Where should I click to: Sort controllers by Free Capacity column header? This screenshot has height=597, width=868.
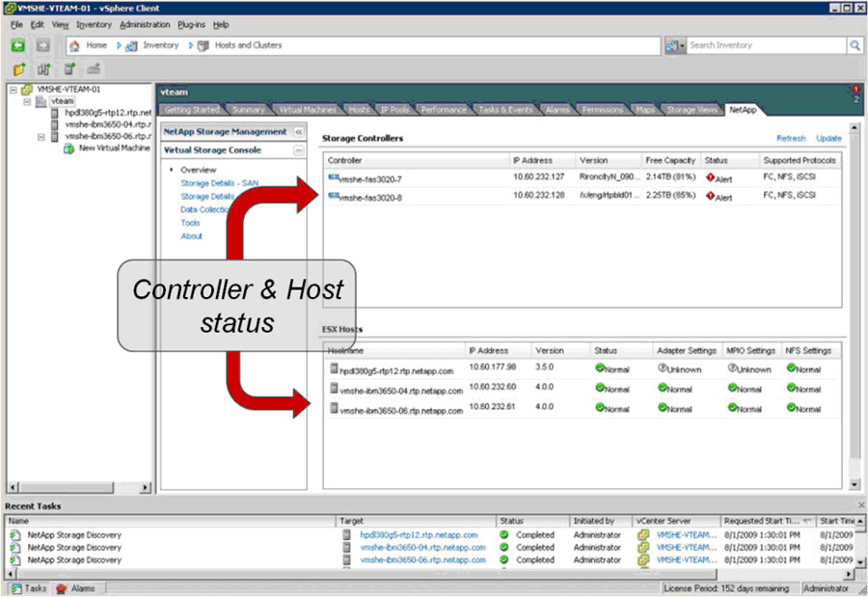[x=670, y=161]
